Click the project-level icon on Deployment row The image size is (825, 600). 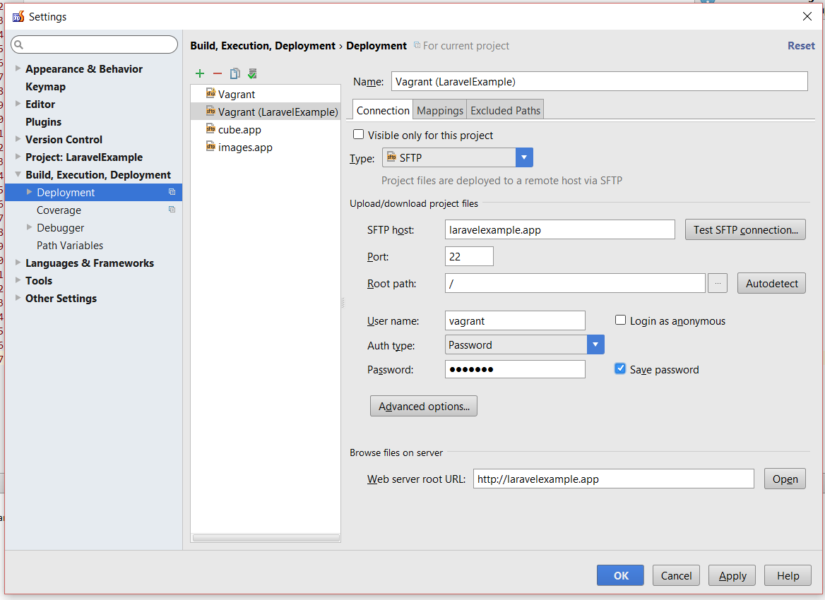(172, 192)
